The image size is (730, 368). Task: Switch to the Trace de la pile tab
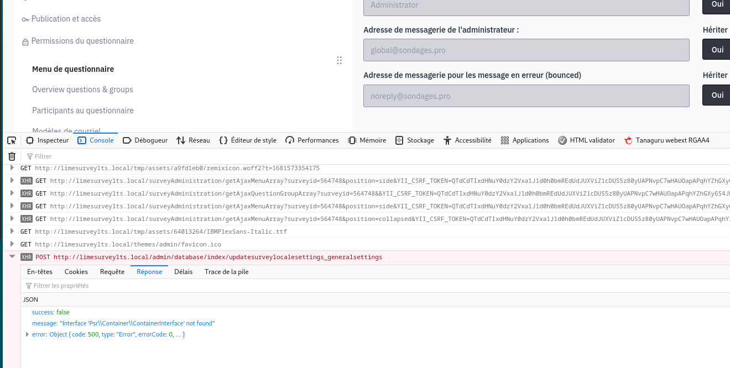226,271
